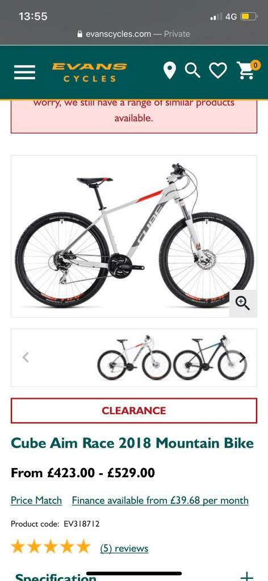Open the hamburger navigation menu
Image resolution: width=268 pixels, height=581 pixels.
pyautogui.click(x=25, y=72)
